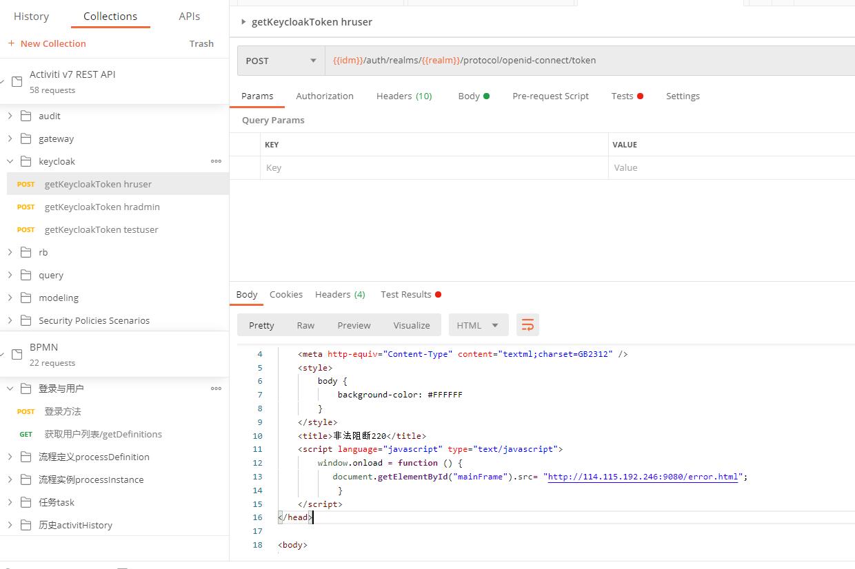The height and width of the screenshot is (569, 855).
Task: Open the HTML format dropdown in response pane
Action: pos(478,324)
